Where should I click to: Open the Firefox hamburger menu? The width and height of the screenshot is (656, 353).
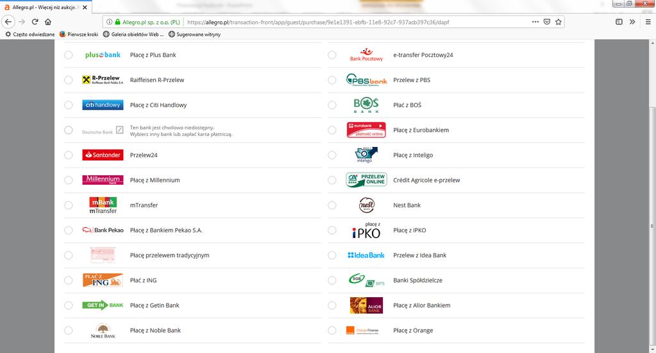[648, 22]
